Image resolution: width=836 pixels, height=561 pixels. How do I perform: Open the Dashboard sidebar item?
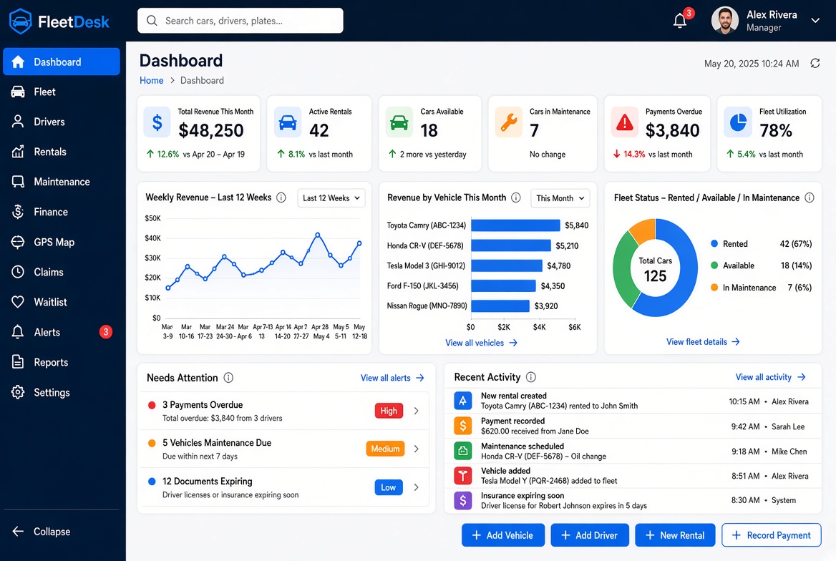click(62, 62)
